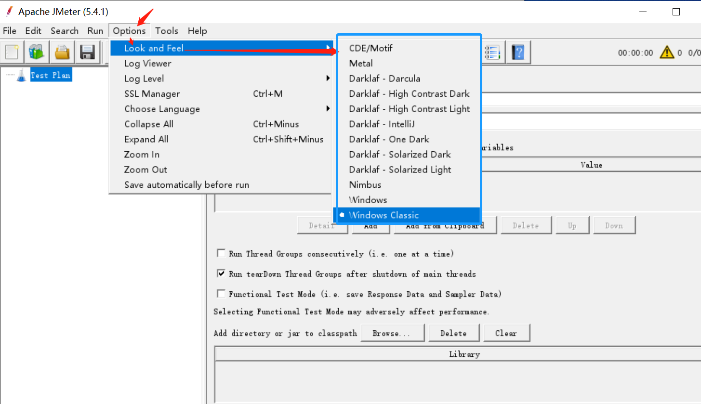
Task: Select Windows look and feel
Action: pos(409,200)
